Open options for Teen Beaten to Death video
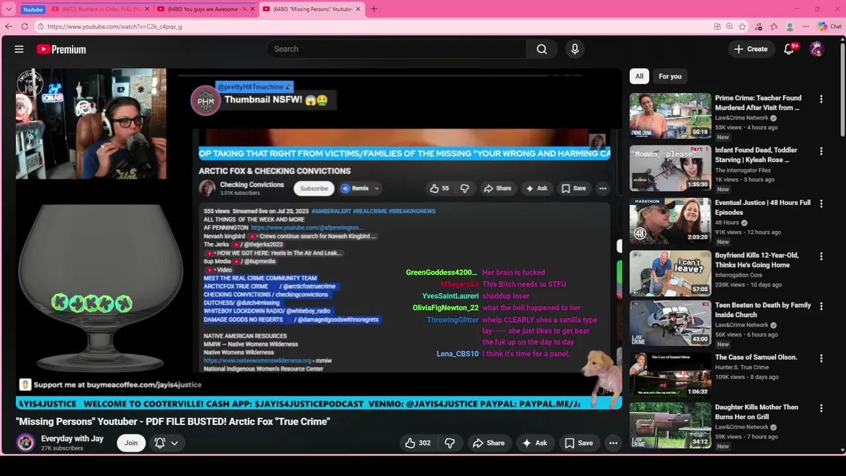 821,307
